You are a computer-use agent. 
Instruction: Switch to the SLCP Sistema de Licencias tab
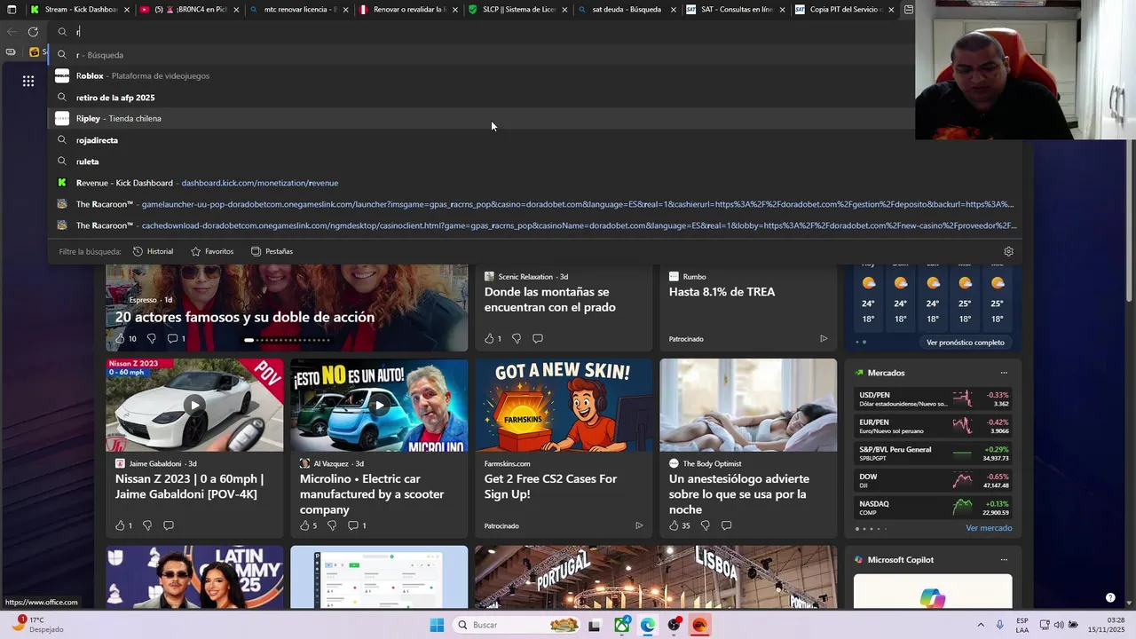(x=517, y=10)
